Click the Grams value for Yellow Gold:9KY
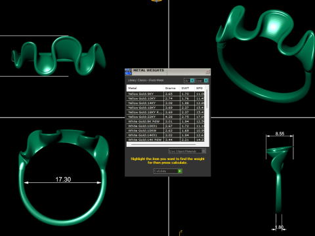 pyautogui.click(x=169, y=94)
